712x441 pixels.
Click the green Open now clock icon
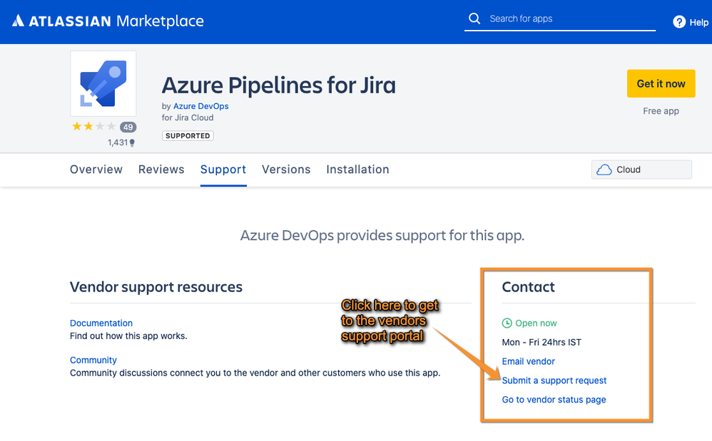tap(507, 323)
